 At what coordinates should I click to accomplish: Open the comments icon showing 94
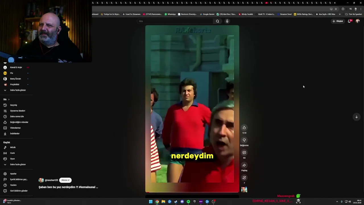(x=244, y=153)
